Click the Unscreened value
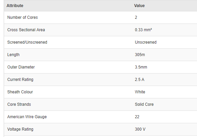The width and height of the screenshot is (197, 137). [146, 42]
